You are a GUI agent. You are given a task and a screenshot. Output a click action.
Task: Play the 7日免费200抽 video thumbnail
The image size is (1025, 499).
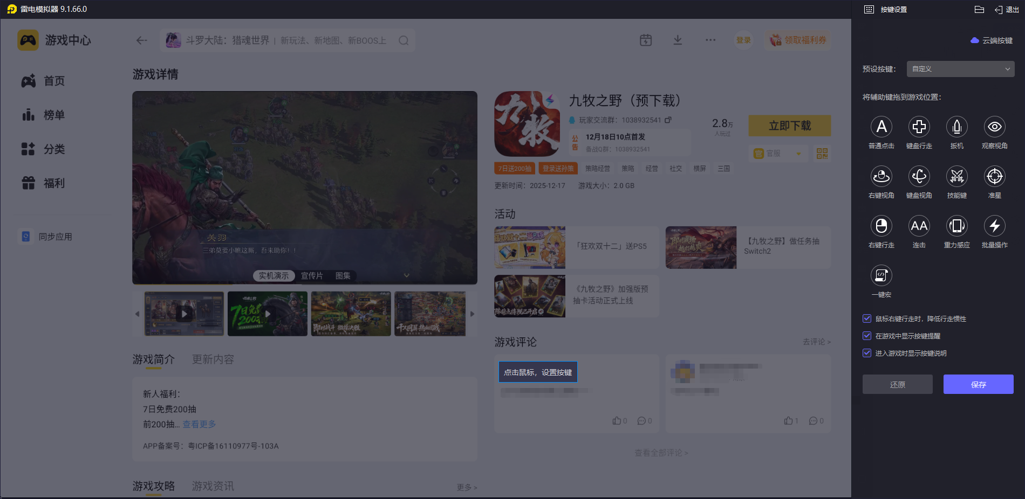(268, 314)
